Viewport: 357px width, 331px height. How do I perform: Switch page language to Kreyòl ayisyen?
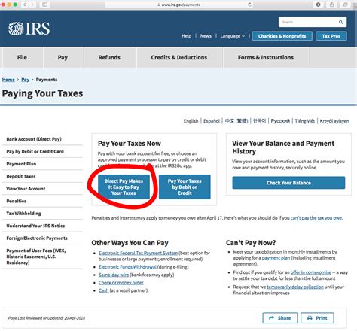pos(334,121)
